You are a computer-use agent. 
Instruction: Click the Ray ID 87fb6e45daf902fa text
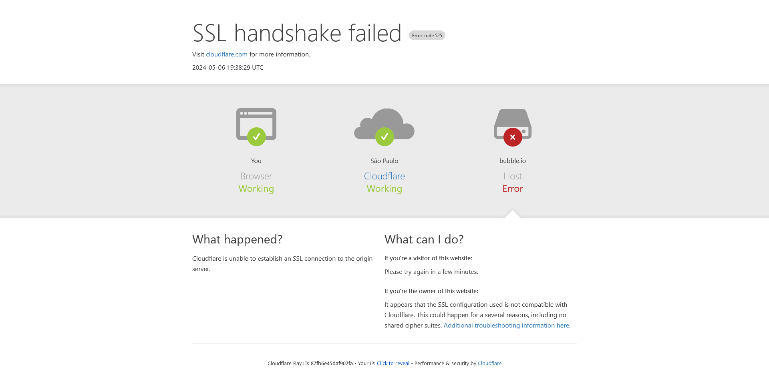(332, 364)
